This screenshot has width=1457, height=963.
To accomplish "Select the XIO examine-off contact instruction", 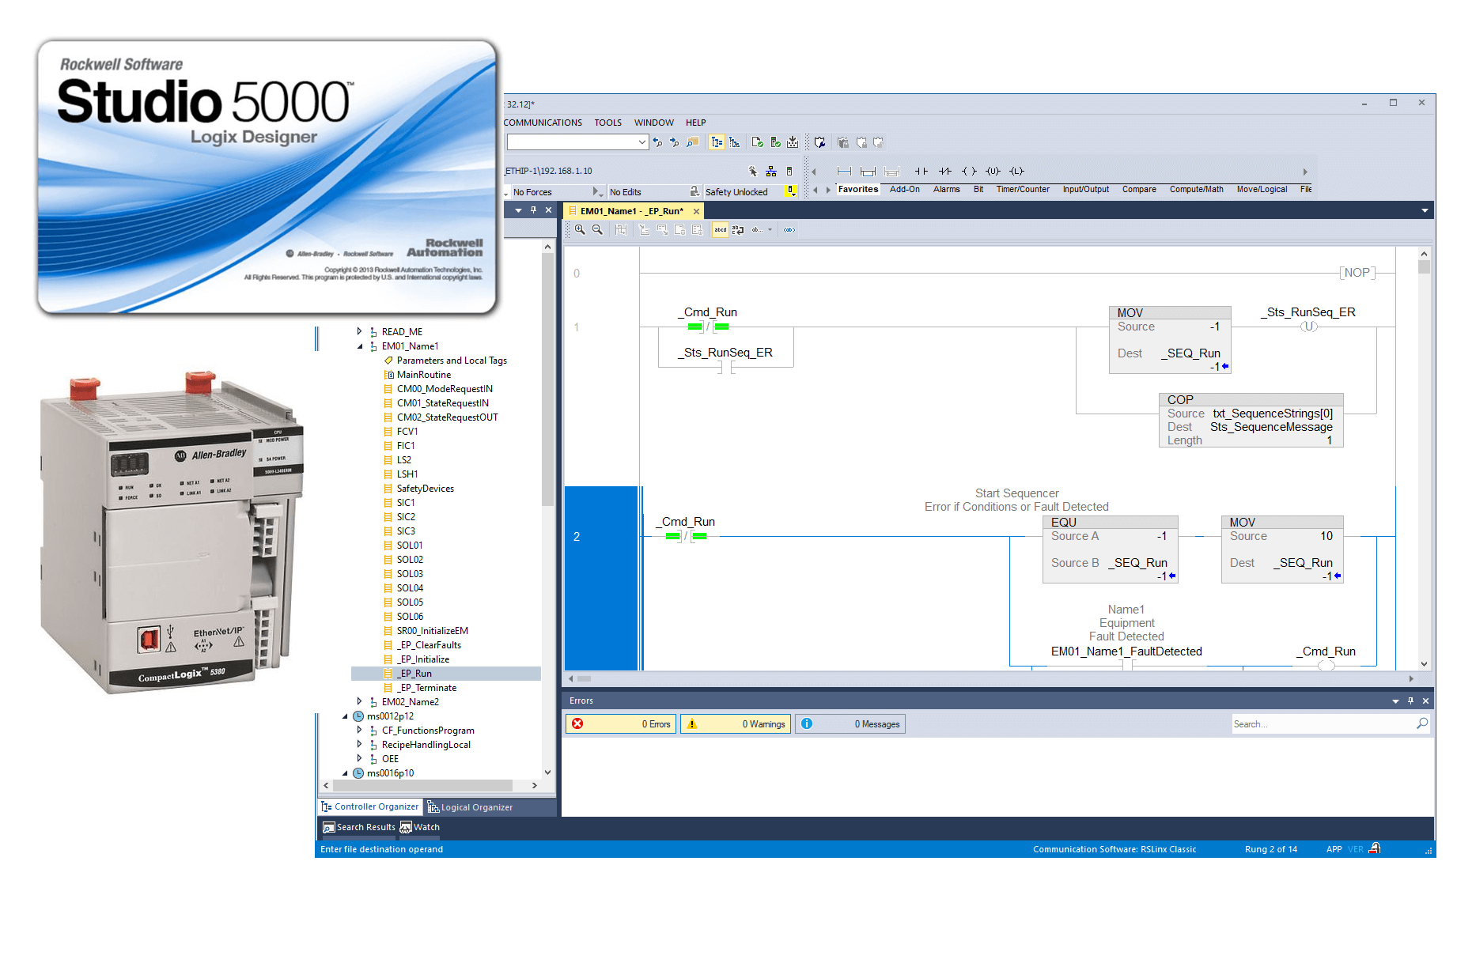I will [x=944, y=171].
